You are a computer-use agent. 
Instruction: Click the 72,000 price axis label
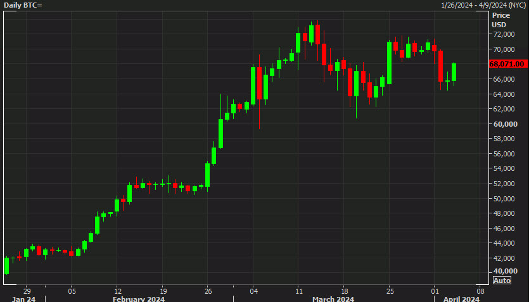click(504, 34)
